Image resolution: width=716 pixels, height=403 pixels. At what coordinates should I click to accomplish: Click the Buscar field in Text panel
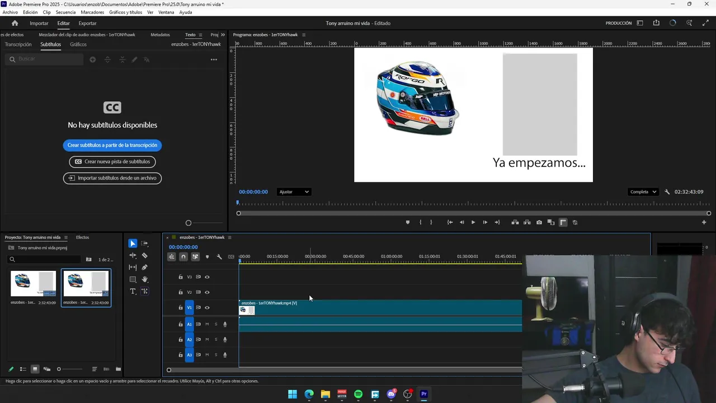44,59
